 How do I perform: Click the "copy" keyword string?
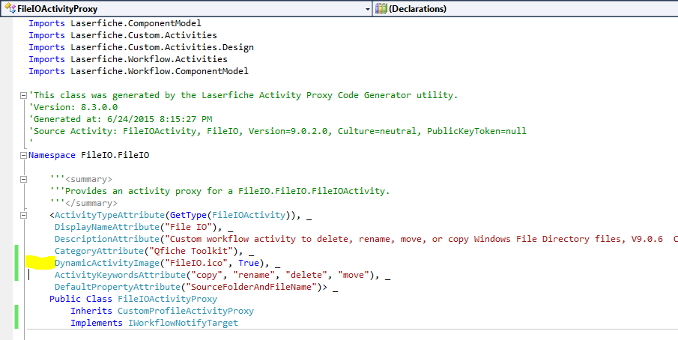(x=207, y=275)
